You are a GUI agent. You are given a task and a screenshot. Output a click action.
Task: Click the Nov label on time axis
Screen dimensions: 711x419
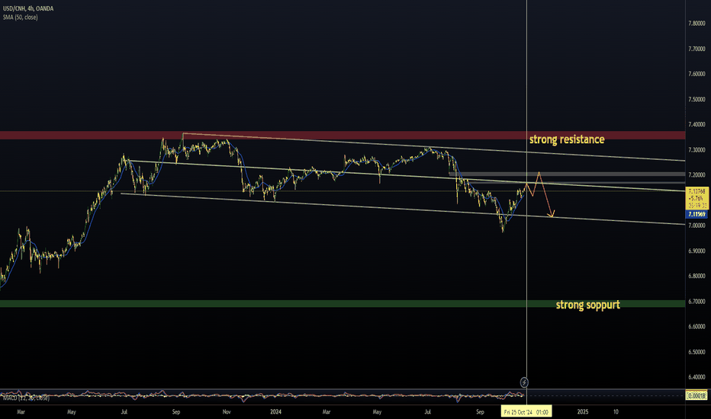227,411
